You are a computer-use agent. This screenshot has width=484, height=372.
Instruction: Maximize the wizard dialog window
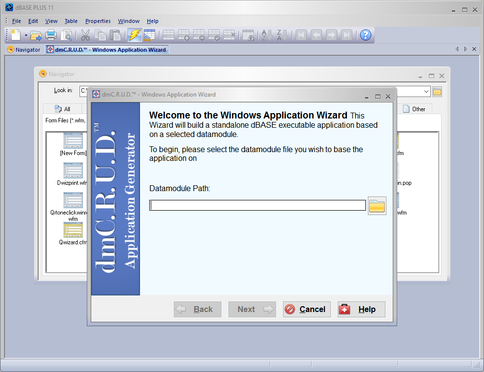pyautogui.click(x=378, y=97)
